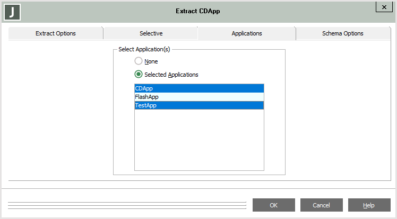Switch to the Extract Options tab
This screenshot has width=397, height=219.
[x=56, y=33]
